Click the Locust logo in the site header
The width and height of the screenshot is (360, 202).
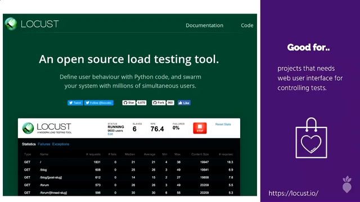click(31, 24)
